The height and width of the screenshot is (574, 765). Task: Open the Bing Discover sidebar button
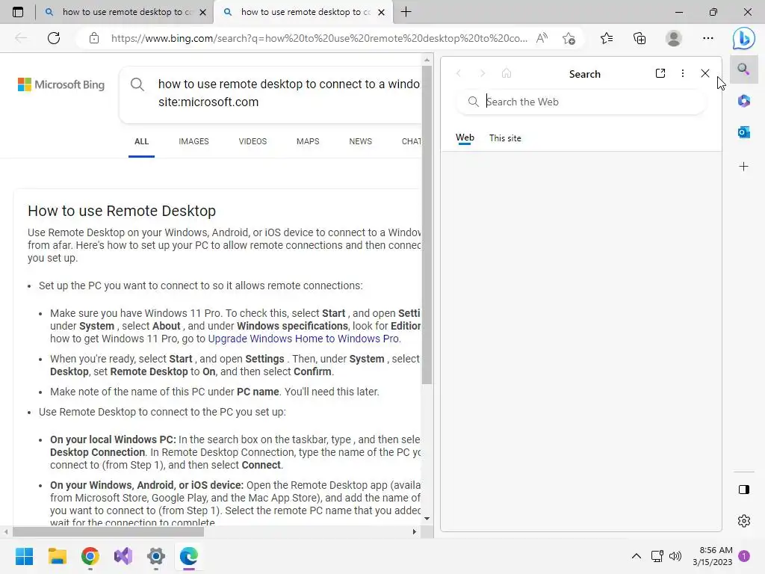click(x=743, y=38)
